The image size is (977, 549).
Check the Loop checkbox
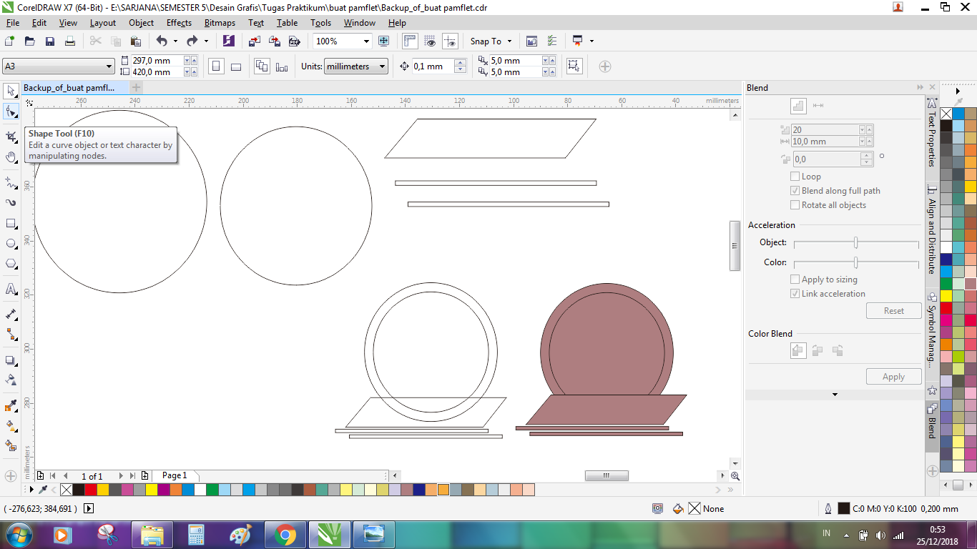pyautogui.click(x=795, y=177)
